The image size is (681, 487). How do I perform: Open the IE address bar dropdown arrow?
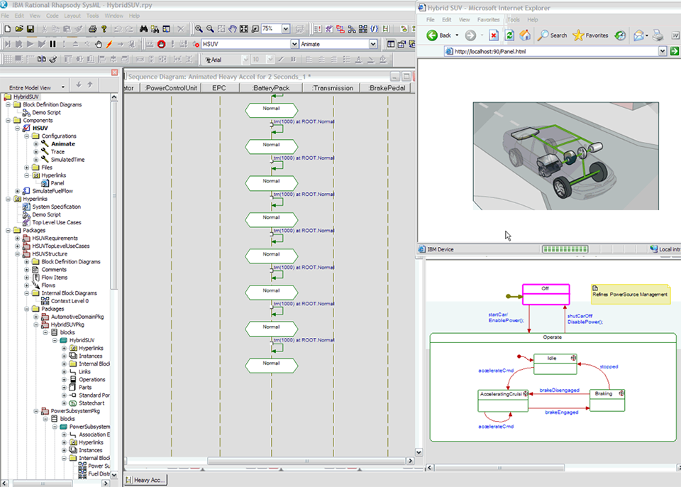(x=662, y=51)
